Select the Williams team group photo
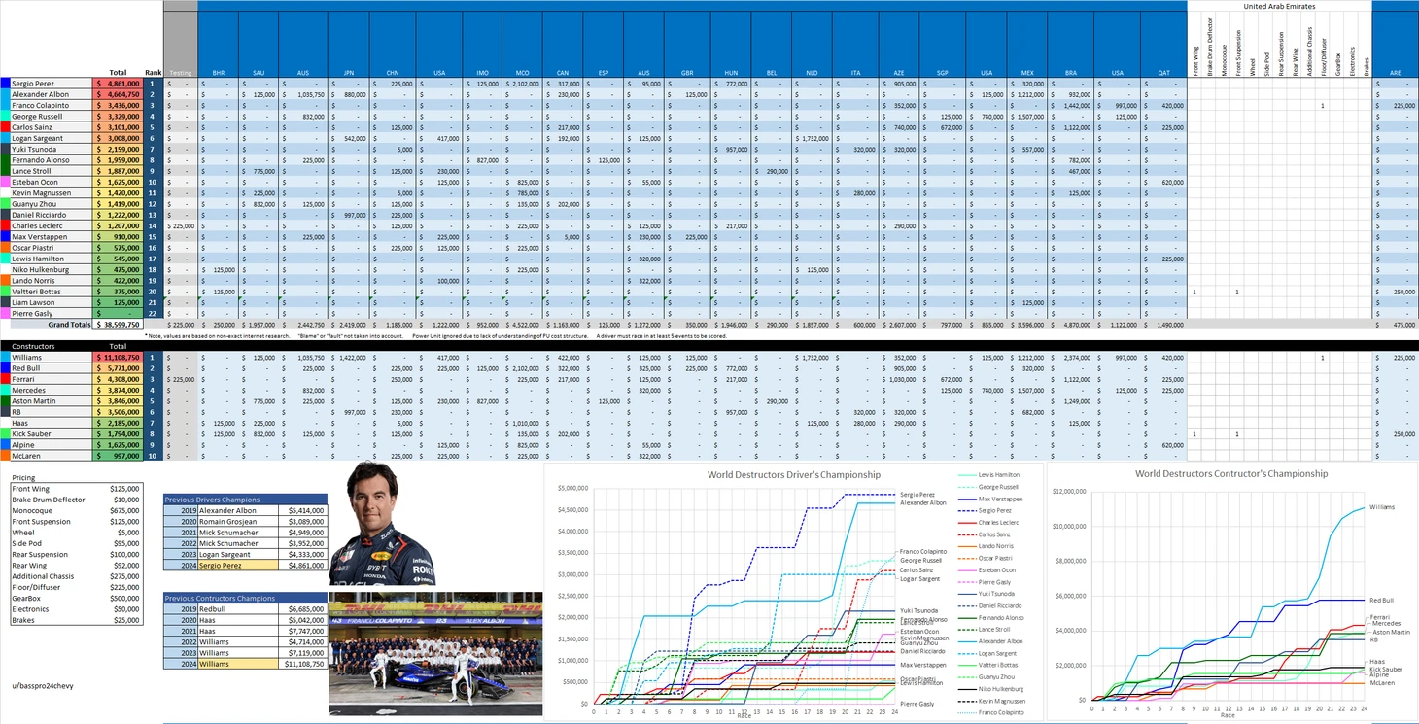 pos(435,653)
